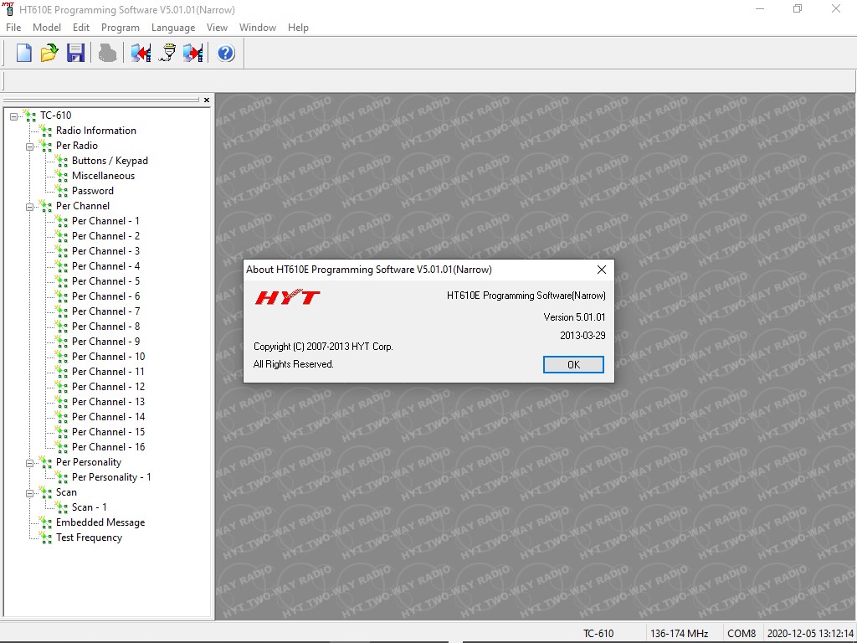Select the TC-610 root label
This screenshot has width=857, height=643.
[56, 116]
